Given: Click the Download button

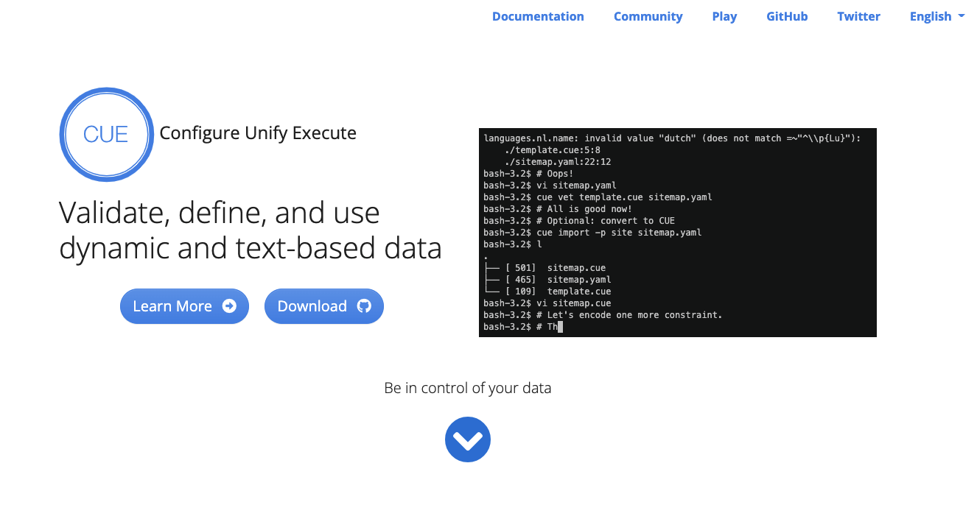Looking at the screenshot, I should coord(324,306).
